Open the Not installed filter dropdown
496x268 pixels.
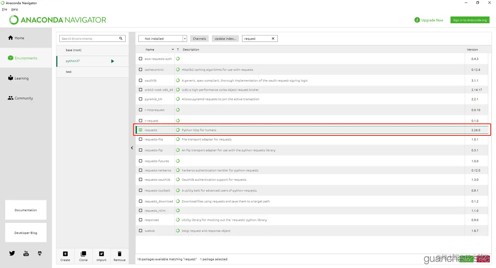click(163, 38)
